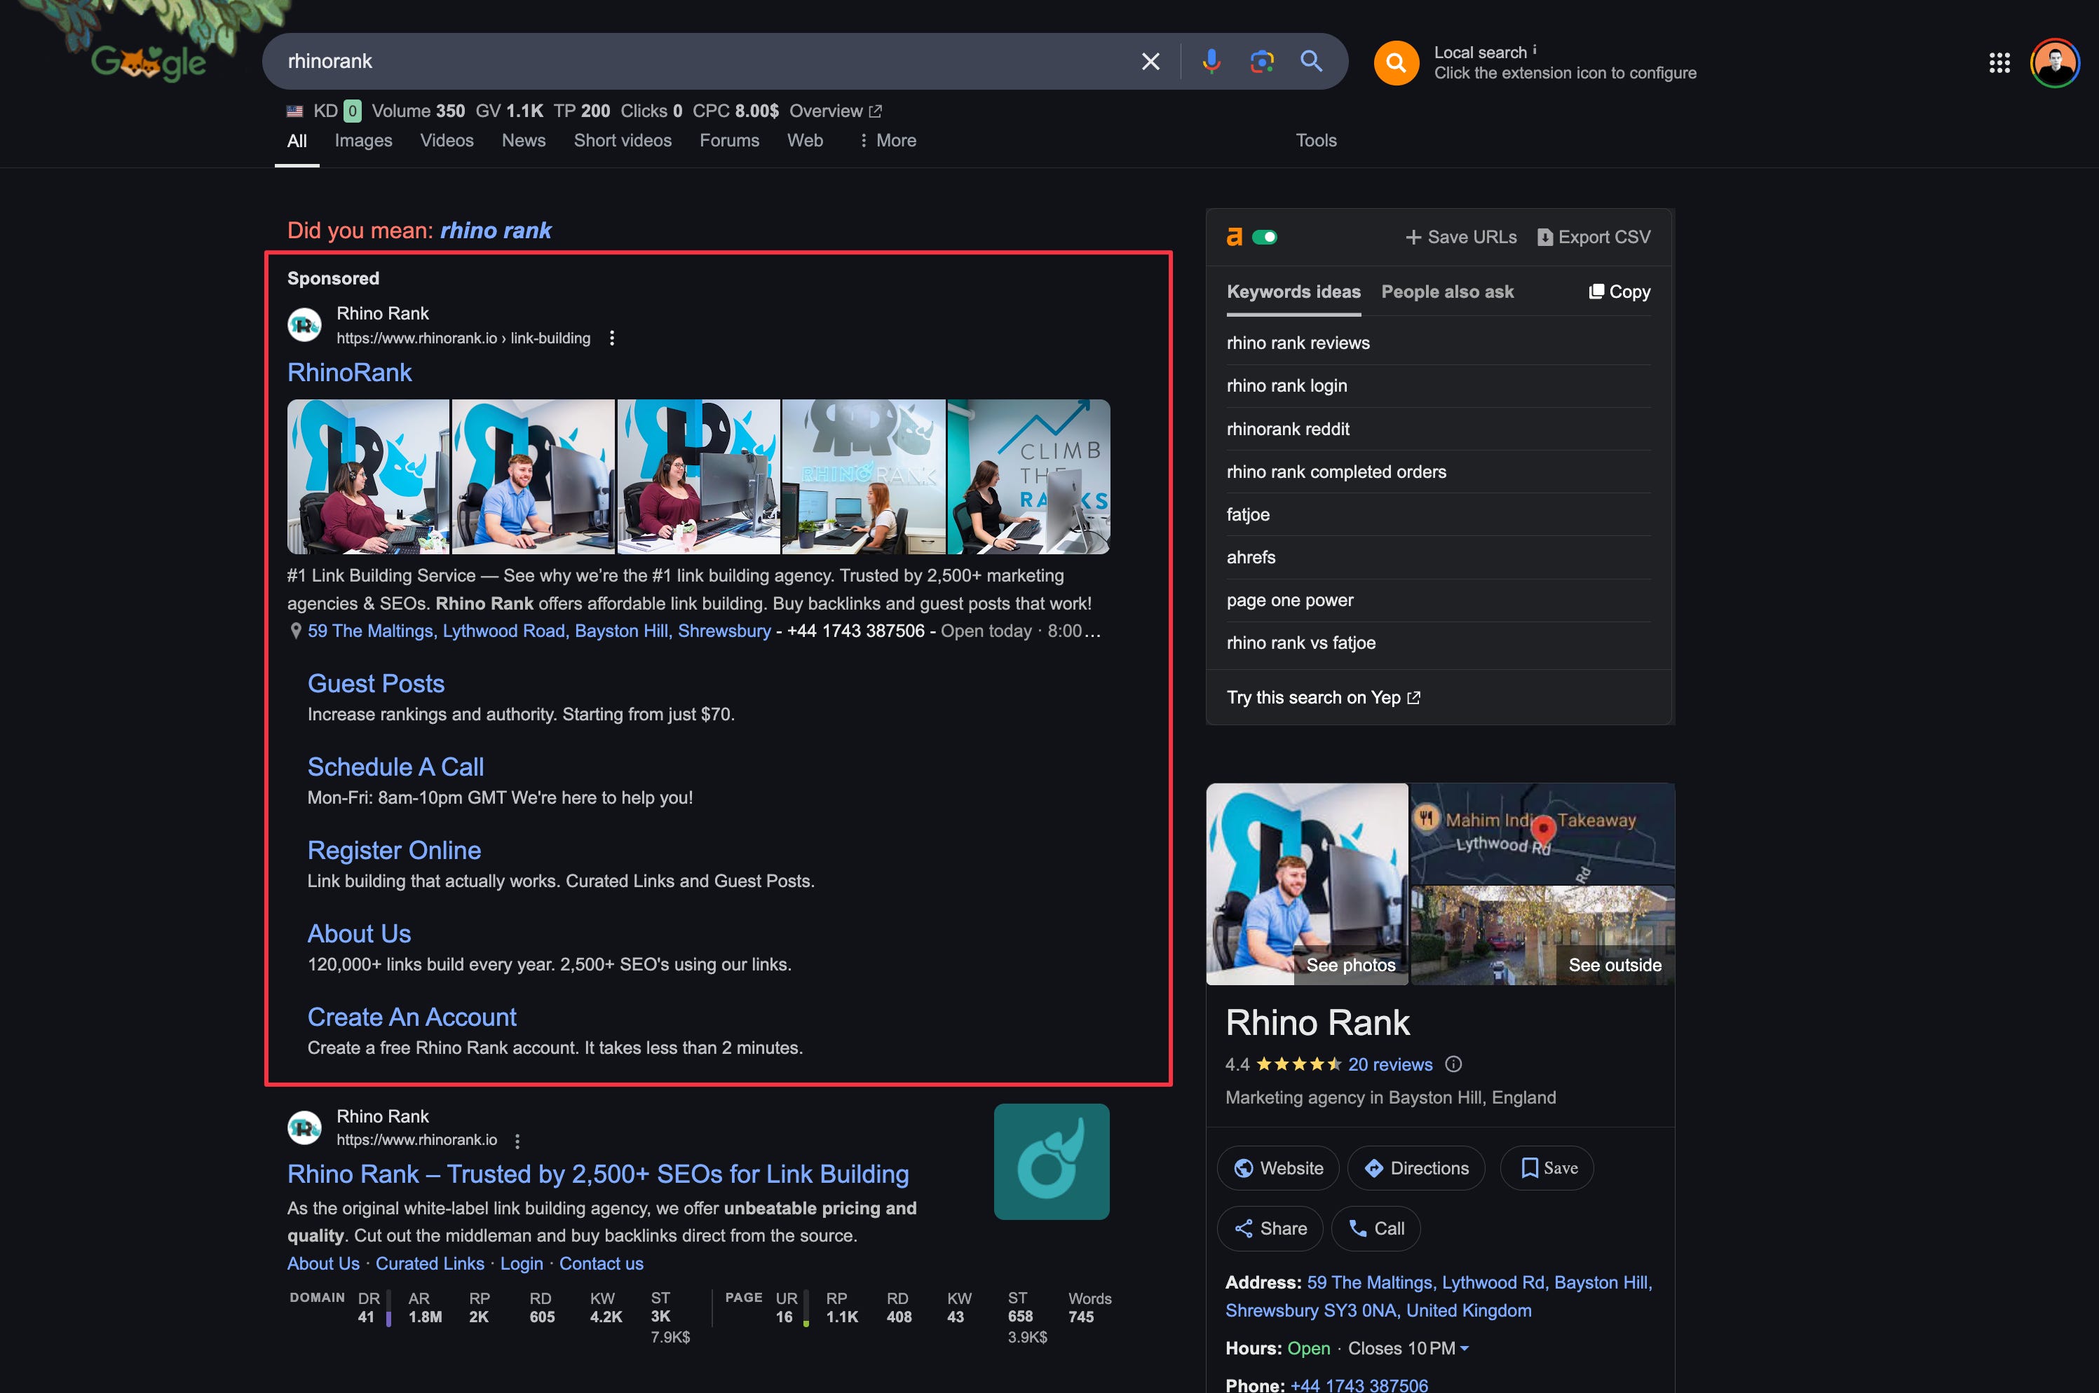Open three-dot menu beside rhinorank.io link-building

click(x=611, y=338)
